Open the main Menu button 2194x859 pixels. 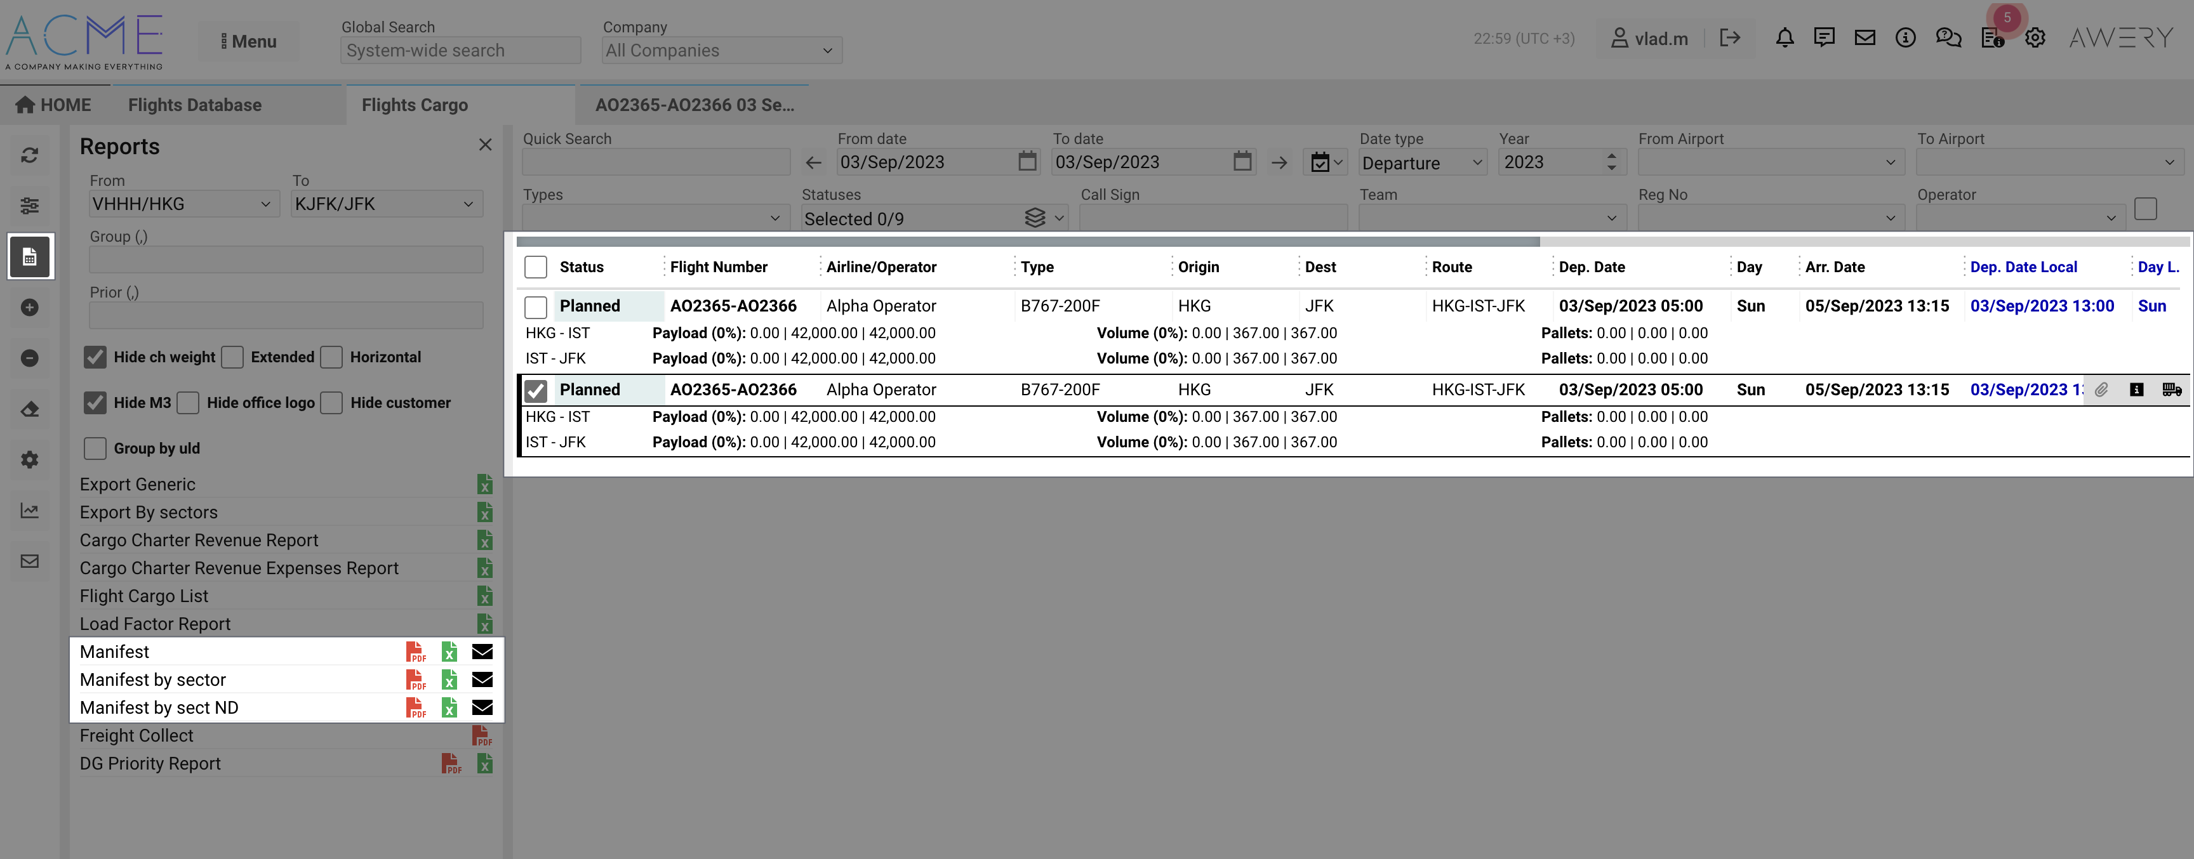point(249,41)
